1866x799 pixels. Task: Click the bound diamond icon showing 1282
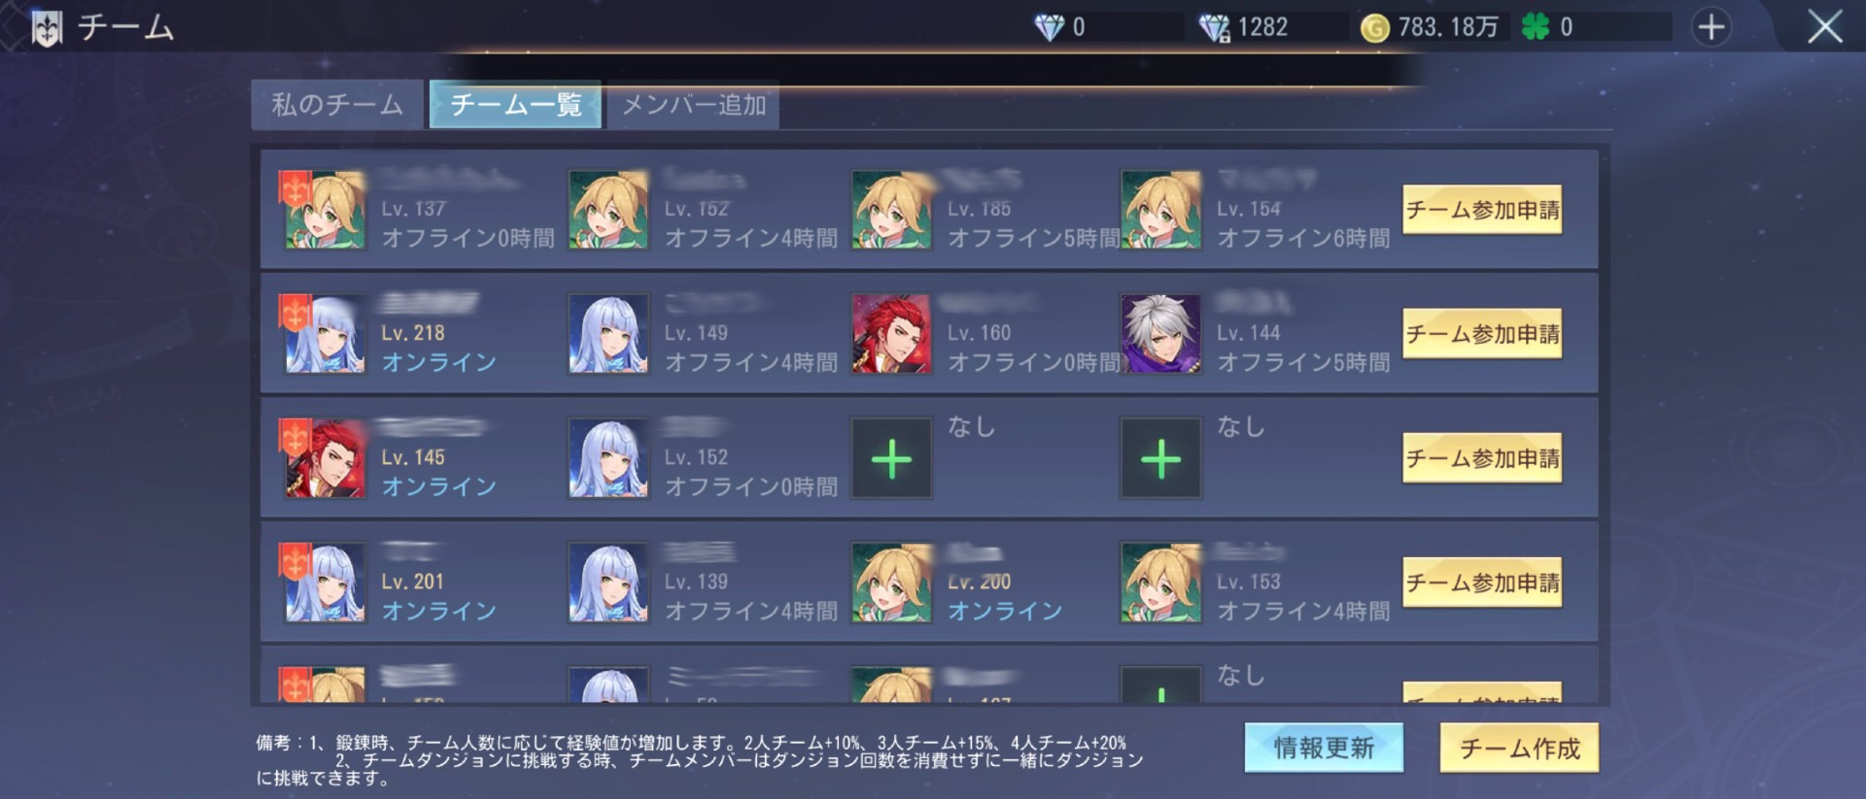point(1214,28)
